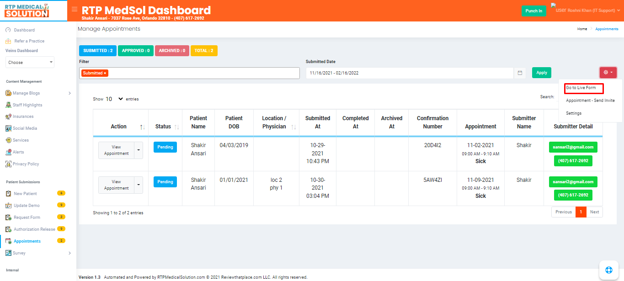Sort the table by Action column
624x281 pixels.
[x=142, y=127]
